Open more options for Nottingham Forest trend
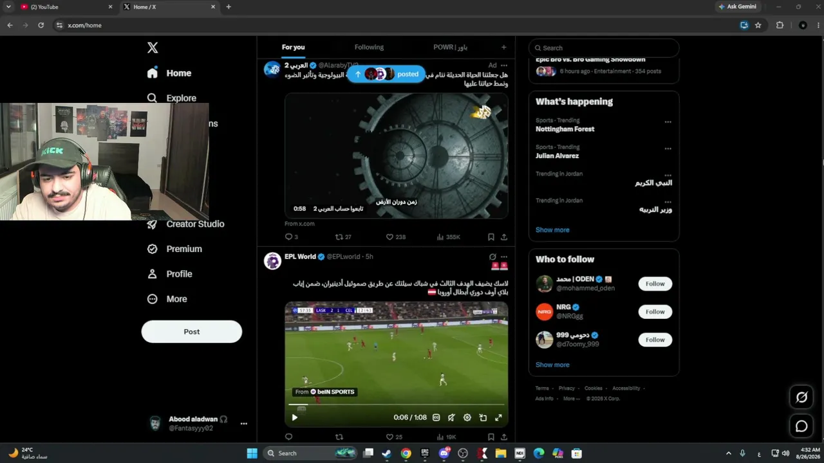 668,122
